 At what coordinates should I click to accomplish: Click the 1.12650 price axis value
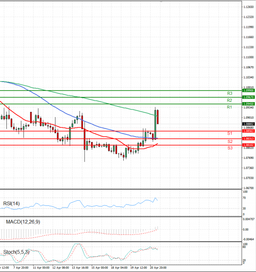tap(248, 7)
